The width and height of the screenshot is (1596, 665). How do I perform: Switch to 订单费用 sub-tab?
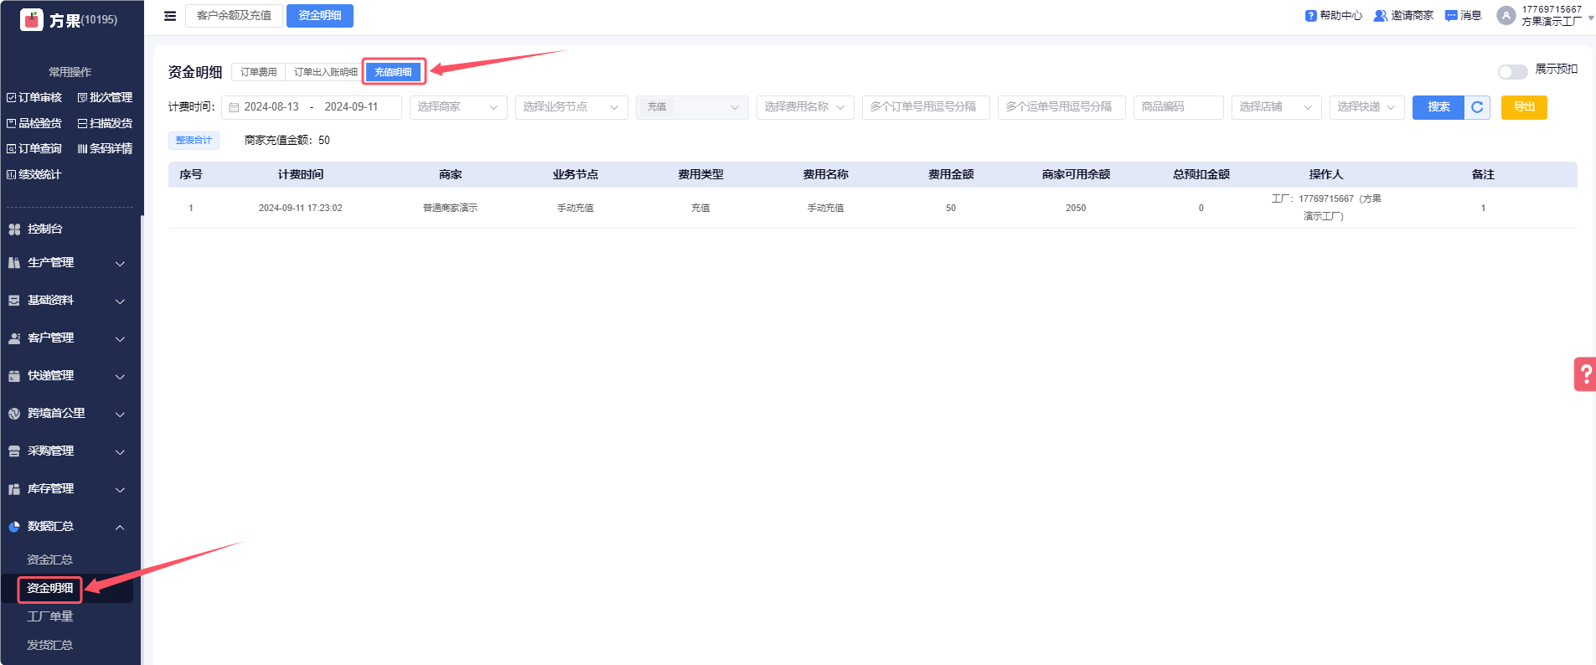pos(258,72)
